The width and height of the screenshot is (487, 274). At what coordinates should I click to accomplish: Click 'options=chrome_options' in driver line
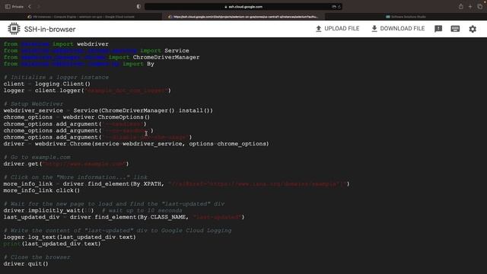pos(228,144)
